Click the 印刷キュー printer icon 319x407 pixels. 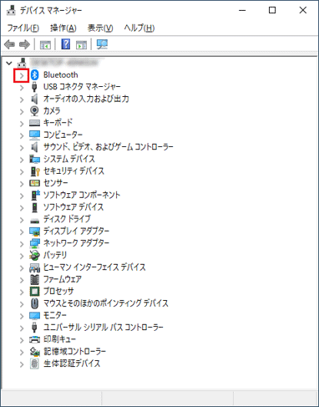34,339
